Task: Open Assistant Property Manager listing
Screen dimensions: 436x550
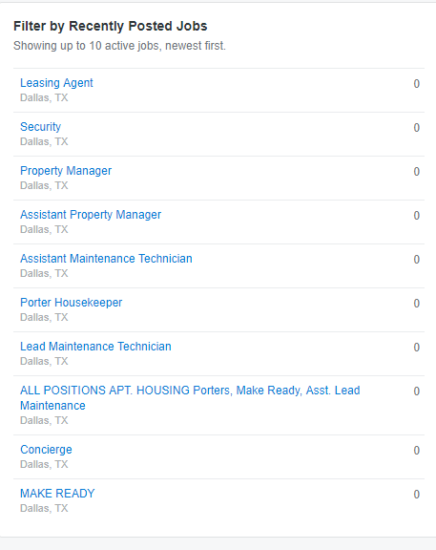Action: click(91, 215)
